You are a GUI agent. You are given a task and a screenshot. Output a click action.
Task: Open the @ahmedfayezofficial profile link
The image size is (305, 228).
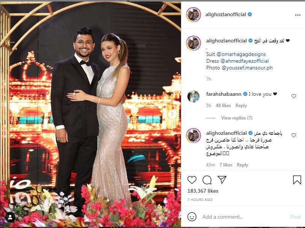point(245,61)
